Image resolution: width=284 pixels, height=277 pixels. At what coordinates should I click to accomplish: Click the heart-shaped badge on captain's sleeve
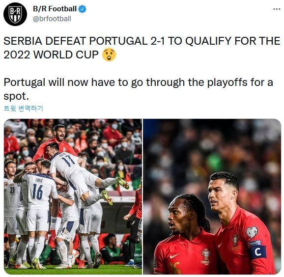(x=252, y=232)
